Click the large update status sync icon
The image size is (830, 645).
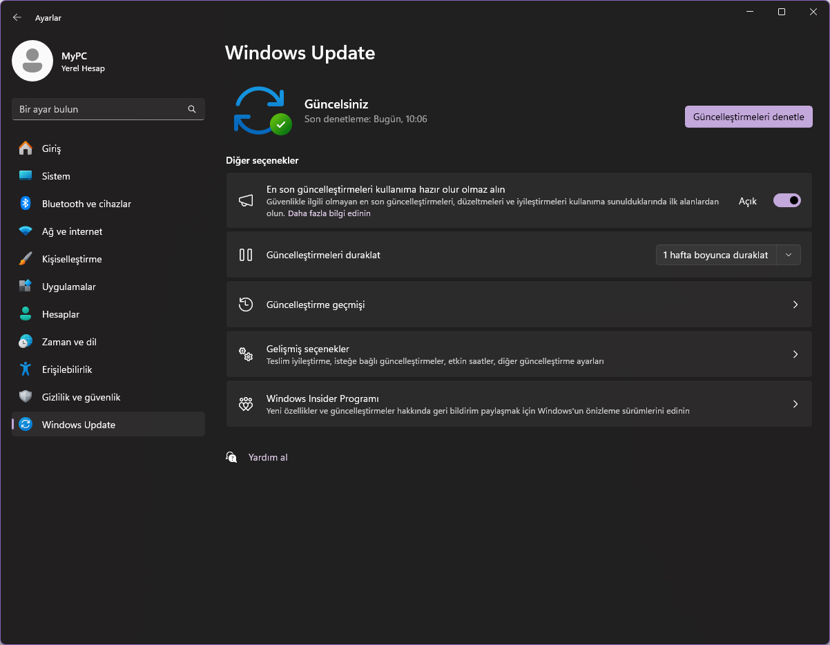[x=262, y=110]
